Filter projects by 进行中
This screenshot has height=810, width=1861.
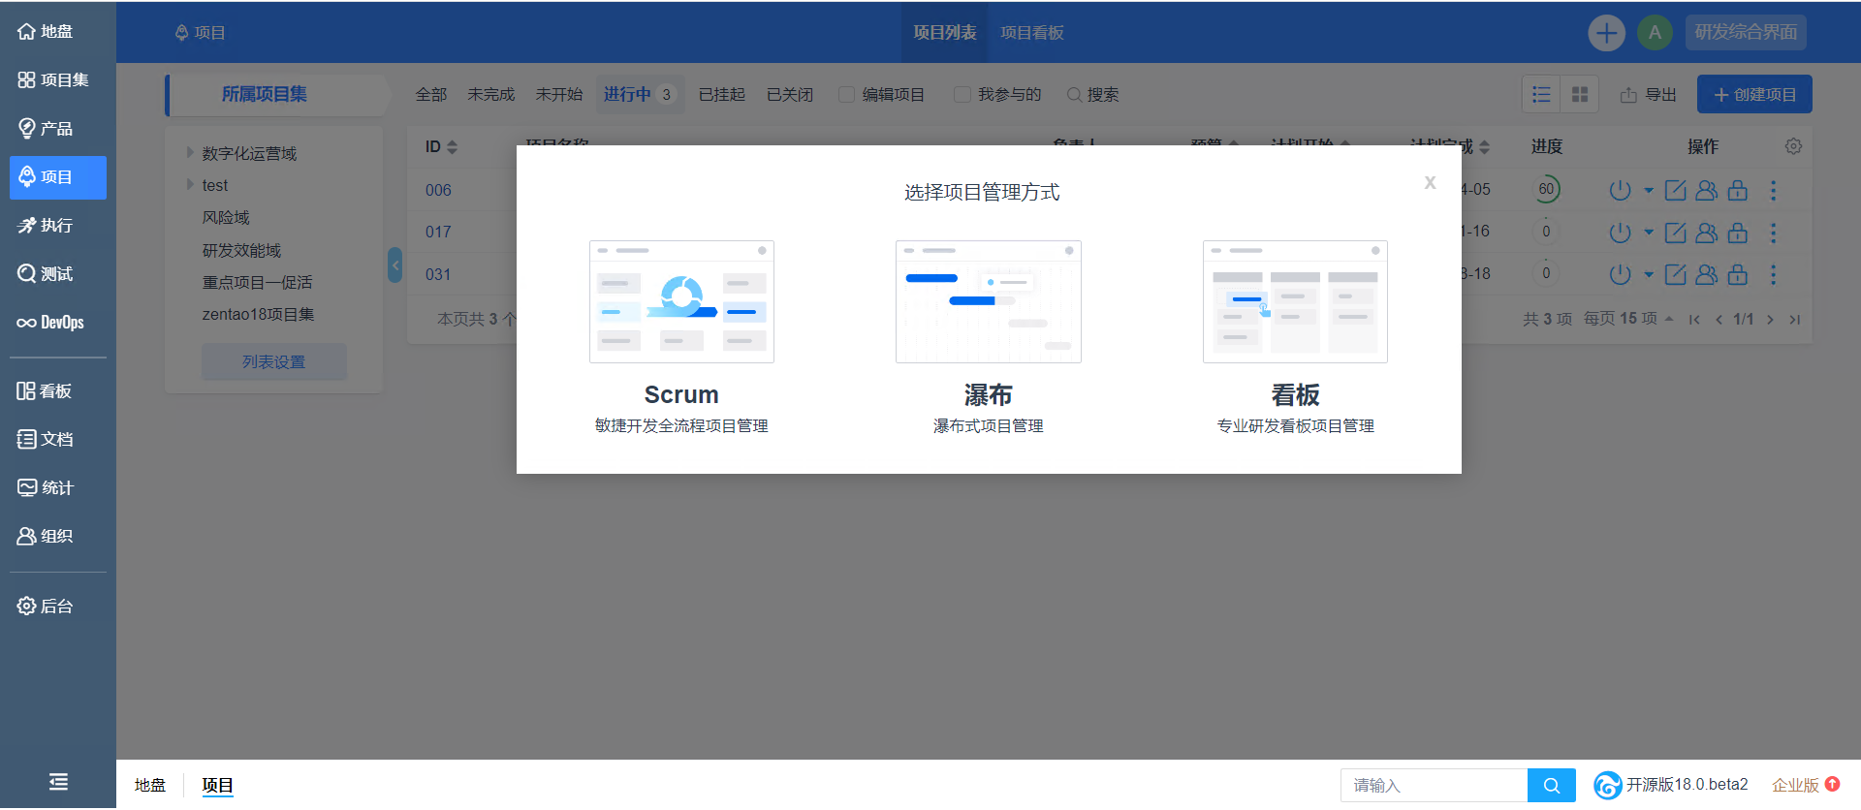click(639, 95)
